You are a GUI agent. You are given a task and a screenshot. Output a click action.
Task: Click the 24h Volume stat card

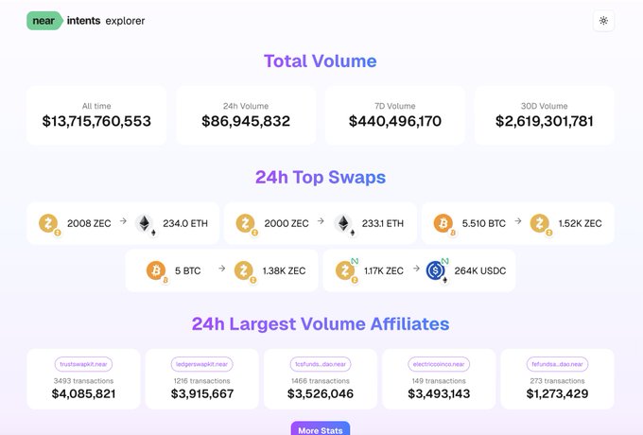246,115
